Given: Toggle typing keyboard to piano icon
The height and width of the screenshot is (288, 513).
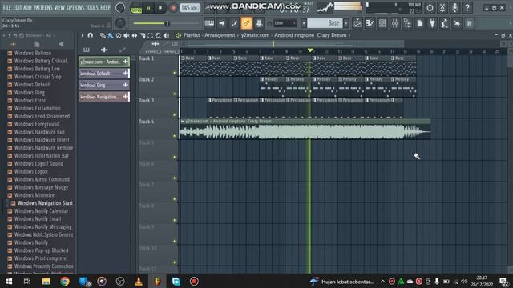Looking at the screenshot, I should (209, 23).
